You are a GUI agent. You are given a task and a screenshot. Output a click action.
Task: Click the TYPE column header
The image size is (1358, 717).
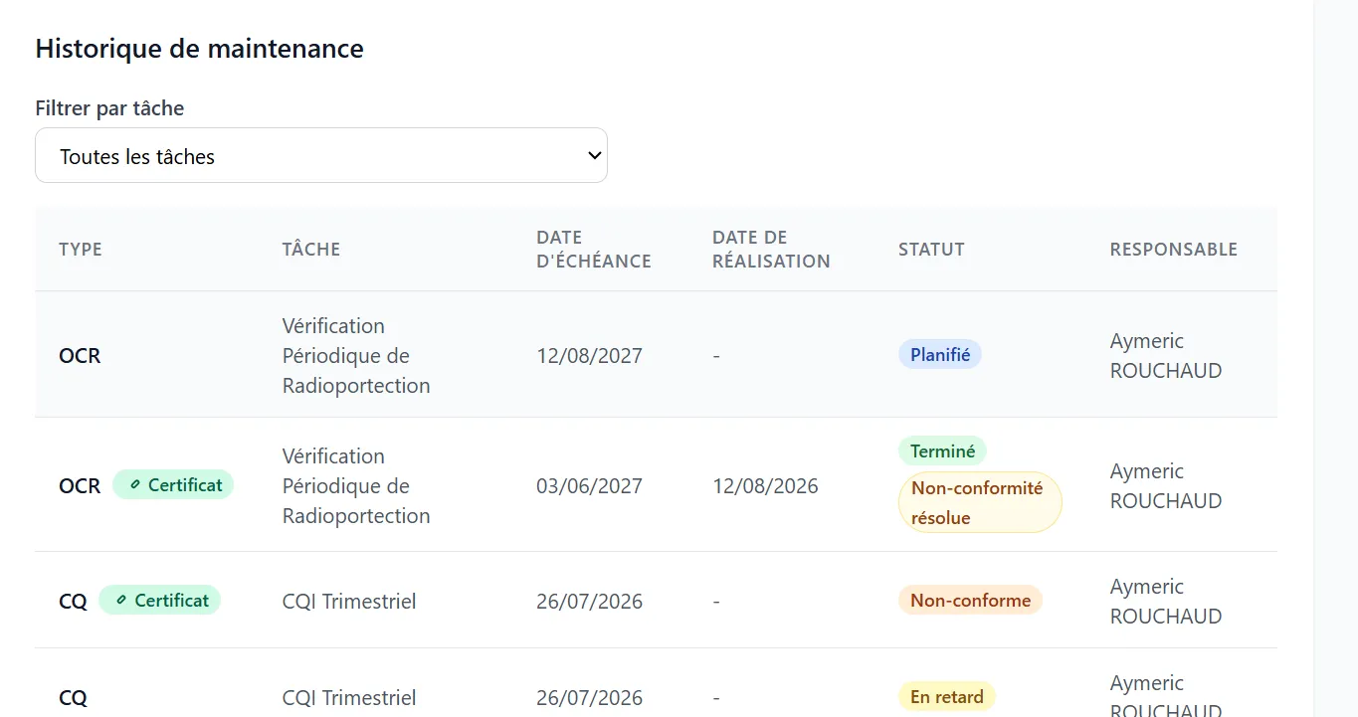[x=81, y=249]
